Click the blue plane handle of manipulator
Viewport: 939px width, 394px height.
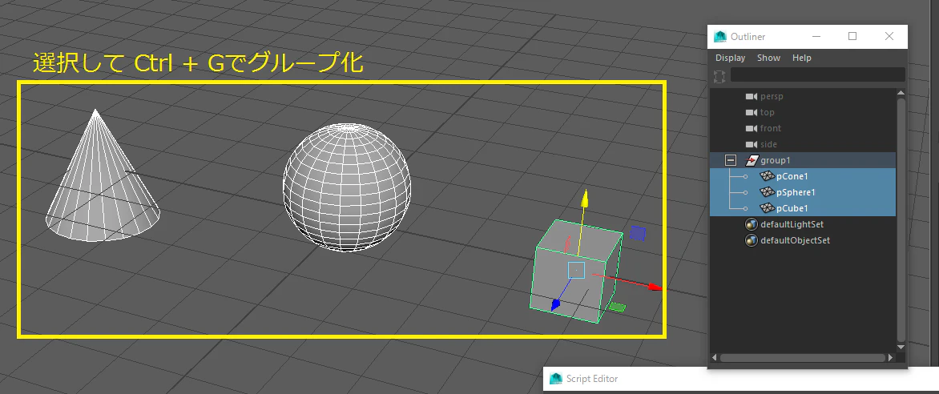tap(639, 233)
